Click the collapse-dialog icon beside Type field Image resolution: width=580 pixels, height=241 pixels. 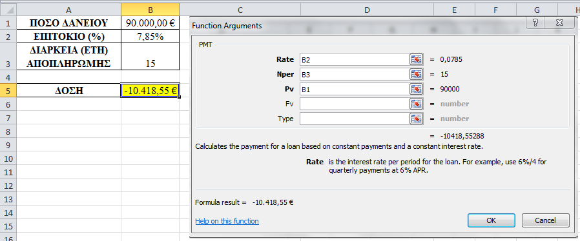coord(417,119)
